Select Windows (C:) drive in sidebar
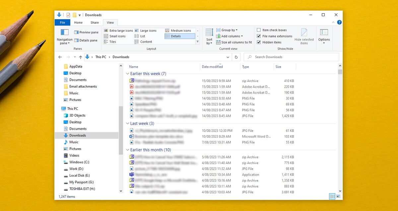Image resolution: width=398 pixels, height=211 pixels. [79, 162]
